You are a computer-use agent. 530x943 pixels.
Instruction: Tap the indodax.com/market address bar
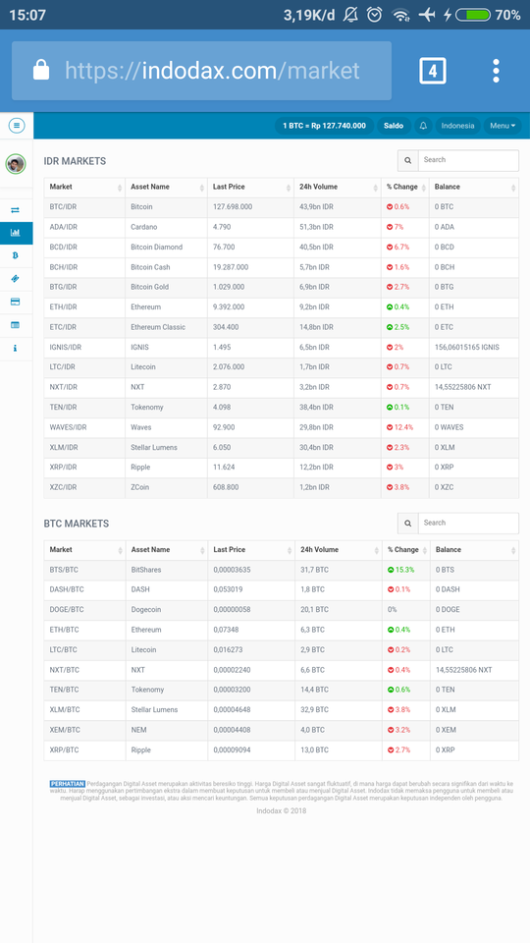pos(201,71)
